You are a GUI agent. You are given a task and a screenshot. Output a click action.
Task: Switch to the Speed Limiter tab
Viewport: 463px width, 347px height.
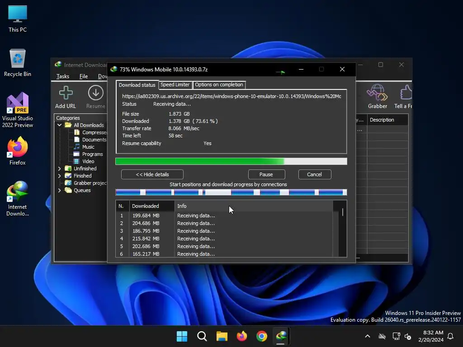pos(175,84)
